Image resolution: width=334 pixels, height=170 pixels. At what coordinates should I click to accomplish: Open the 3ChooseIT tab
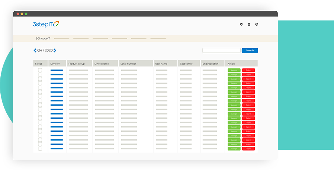[x=43, y=38]
